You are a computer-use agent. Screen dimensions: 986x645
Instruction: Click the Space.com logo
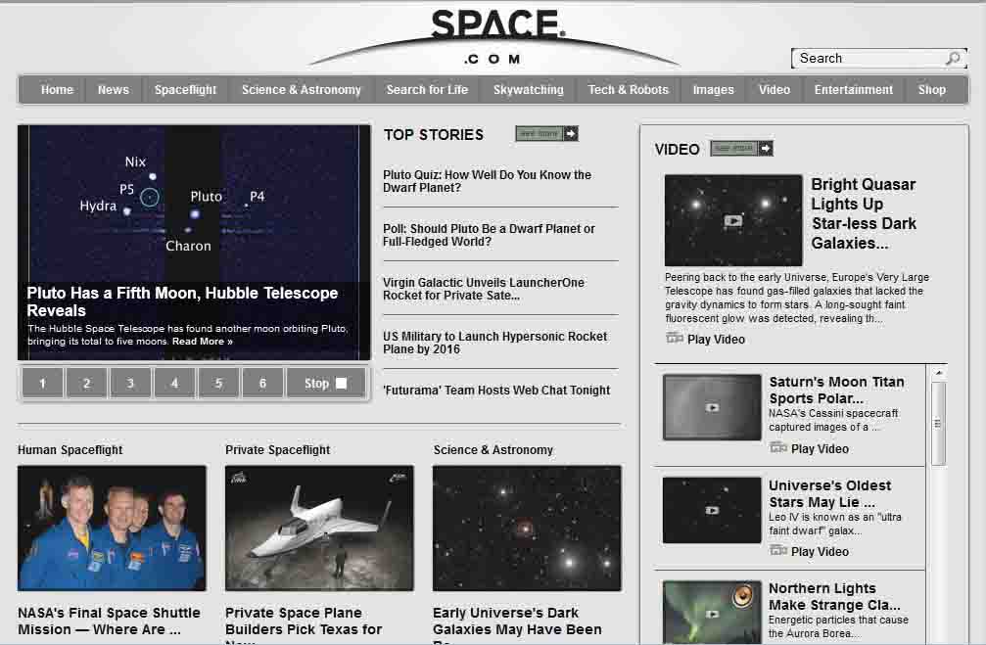tap(496, 36)
